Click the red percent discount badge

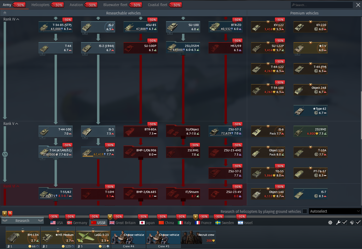pos(10,213)
